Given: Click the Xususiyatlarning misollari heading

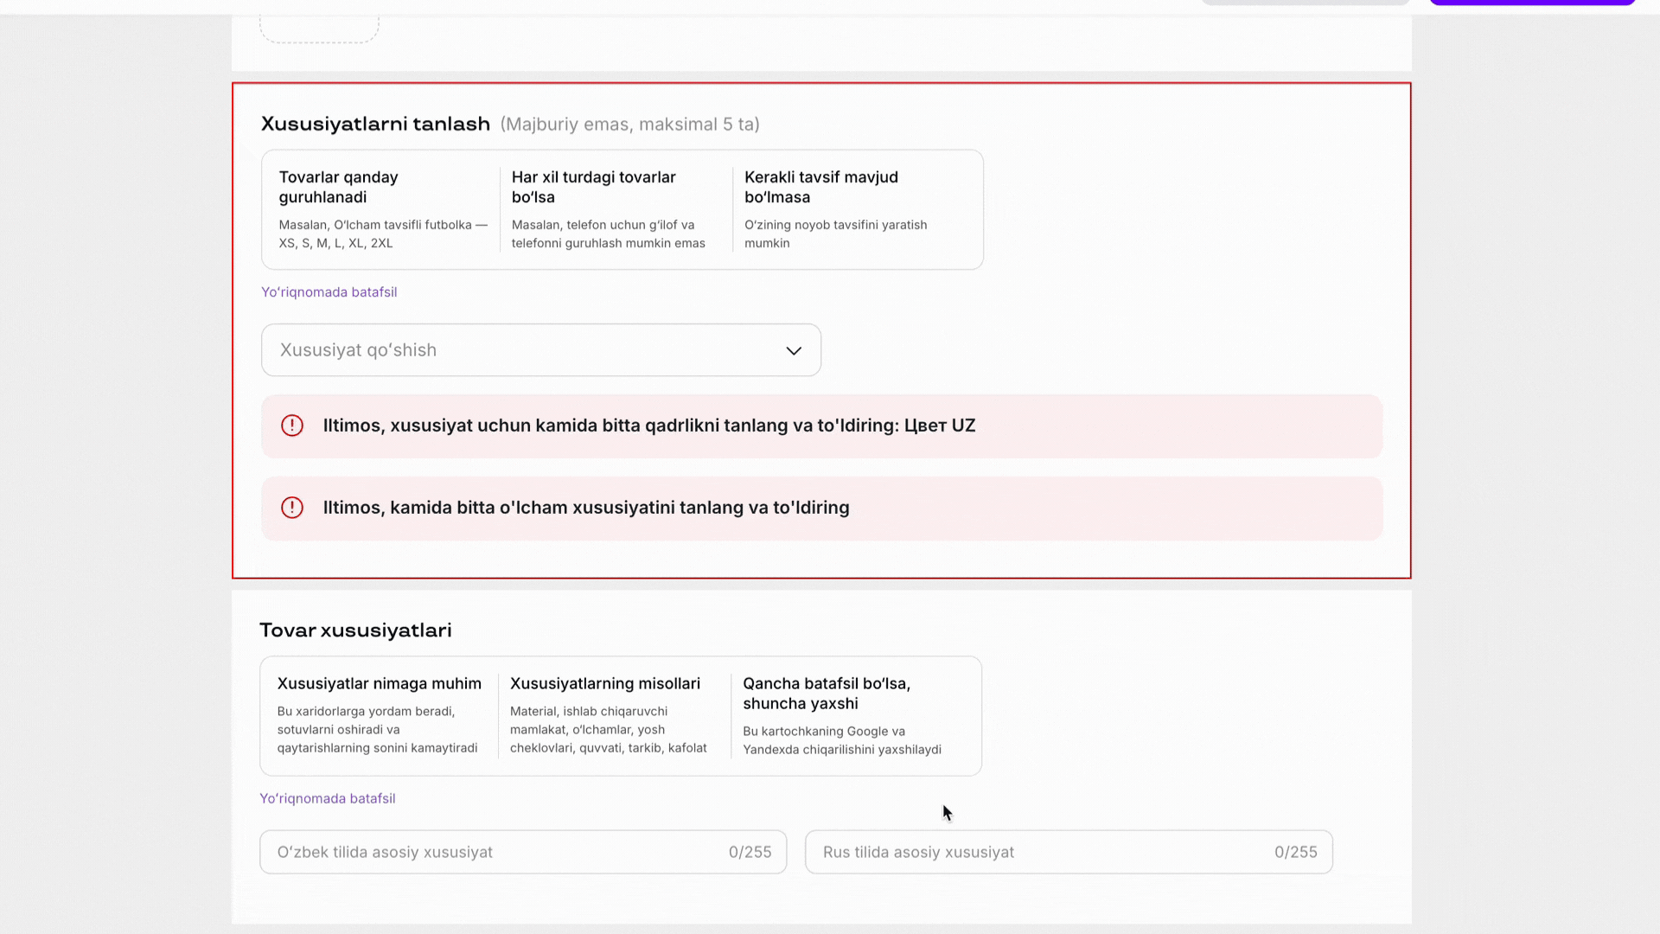Looking at the screenshot, I should (x=604, y=683).
